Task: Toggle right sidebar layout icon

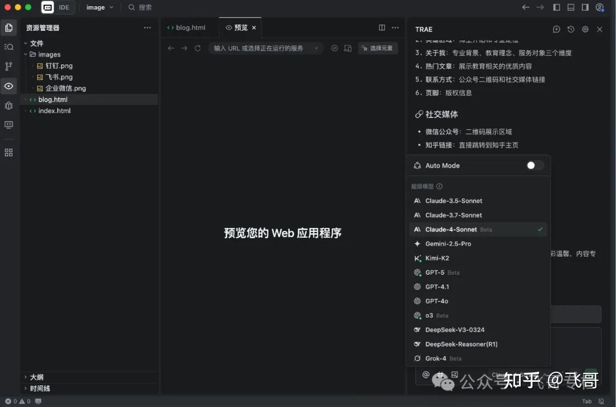Action: (585, 7)
